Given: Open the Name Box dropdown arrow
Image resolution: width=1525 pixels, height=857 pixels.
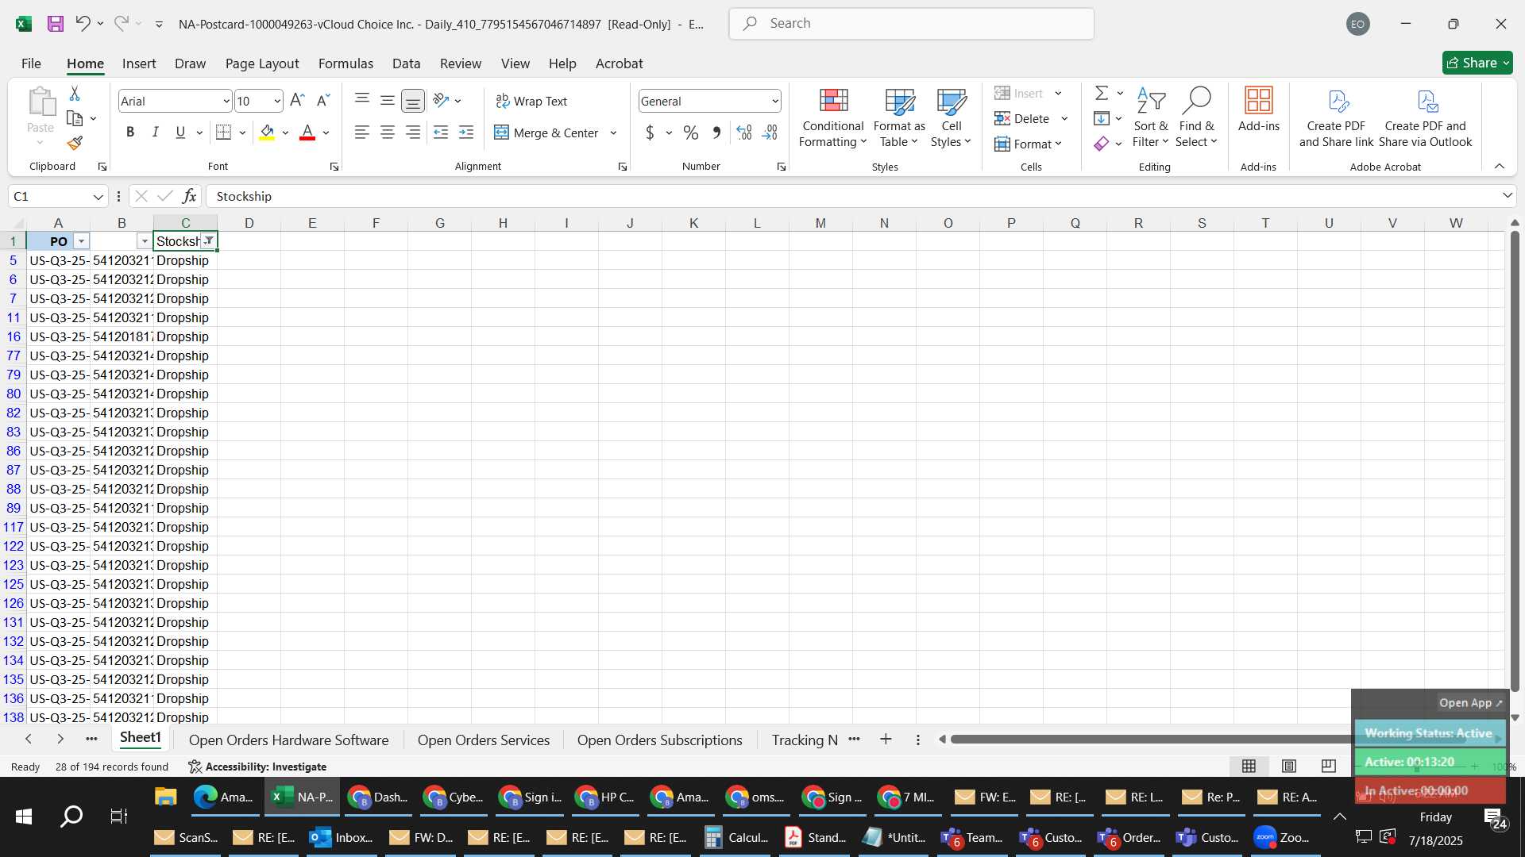Looking at the screenshot, I should tap(98, 197).
